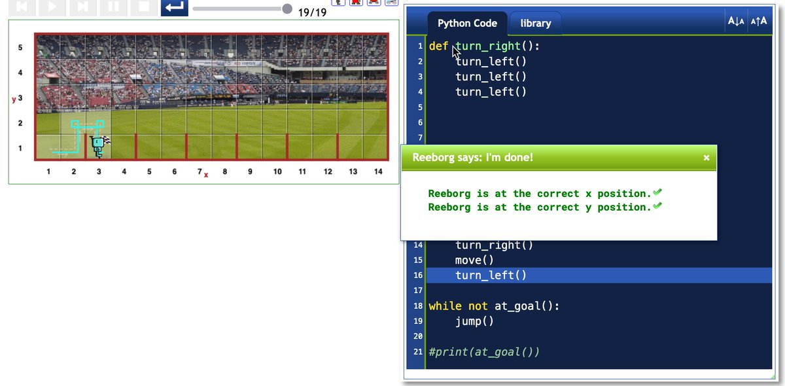Select the red rover robot icon
Image resolution: width=785 pixels, height=386 pixels.
[374, 3]
